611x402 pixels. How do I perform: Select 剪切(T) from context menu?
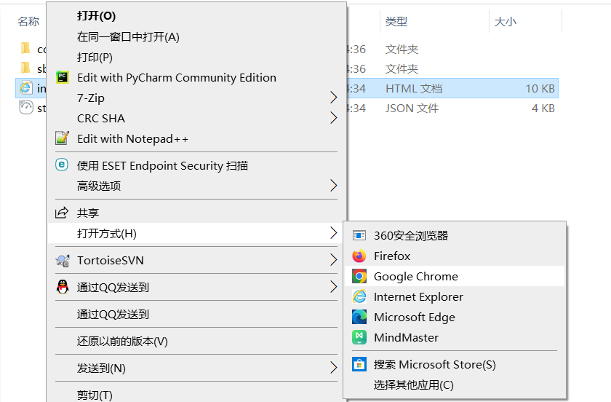click(x=95, y=395)
